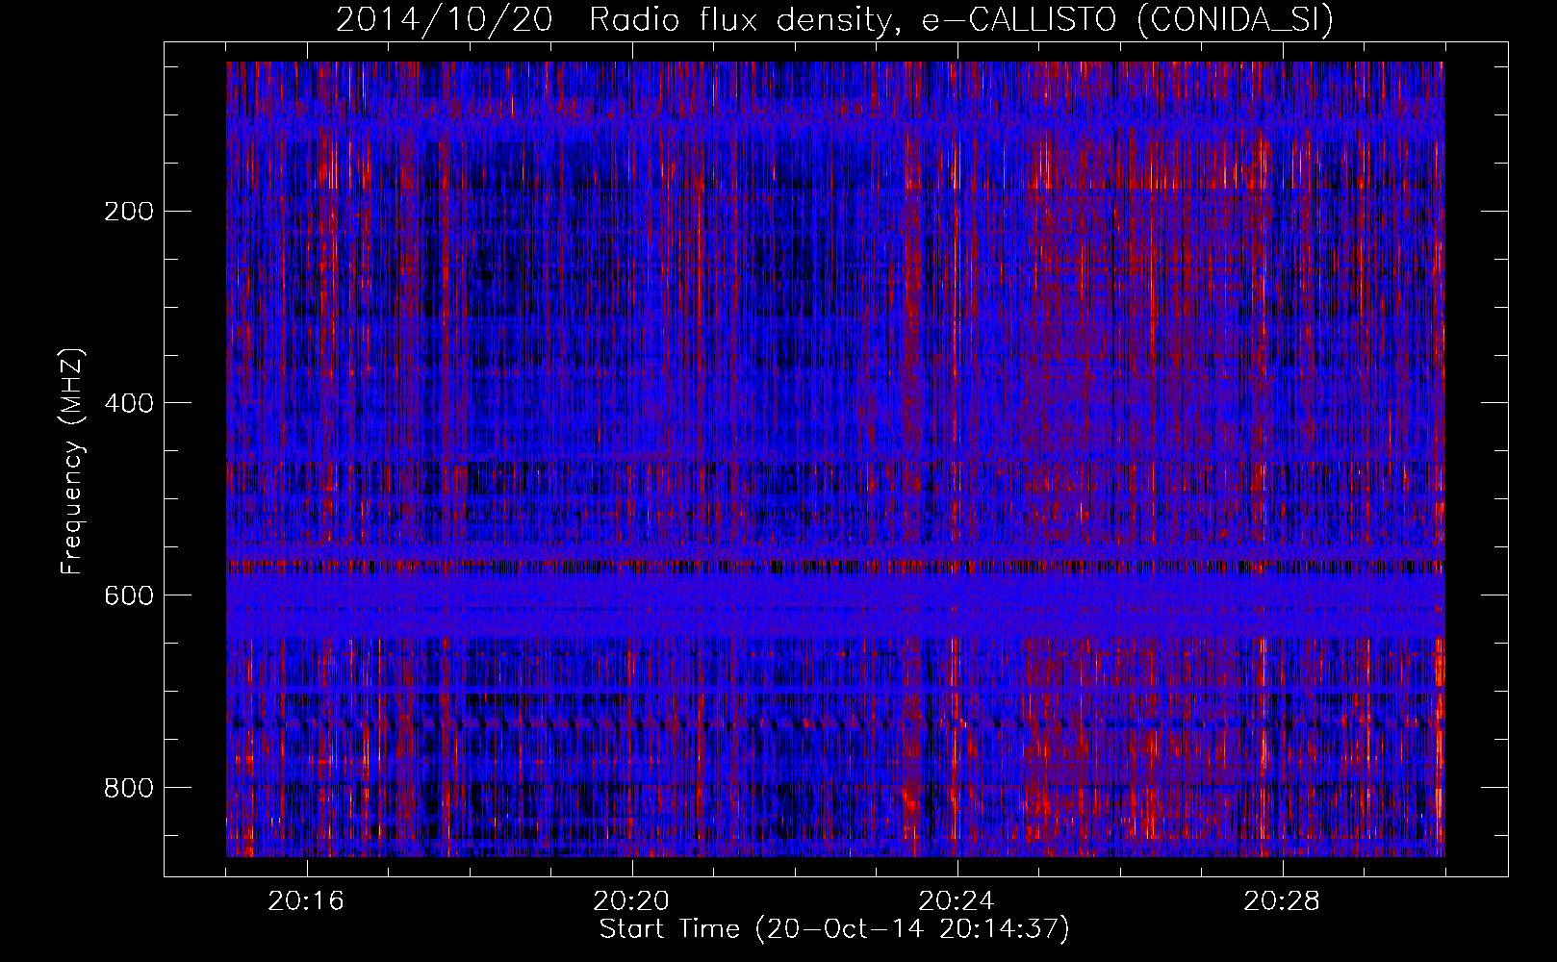Click the plot title "Radio flux density, e-CALLISTO (CONIDA_SI)"
The image size is (1557, 962).
[961, 19]
